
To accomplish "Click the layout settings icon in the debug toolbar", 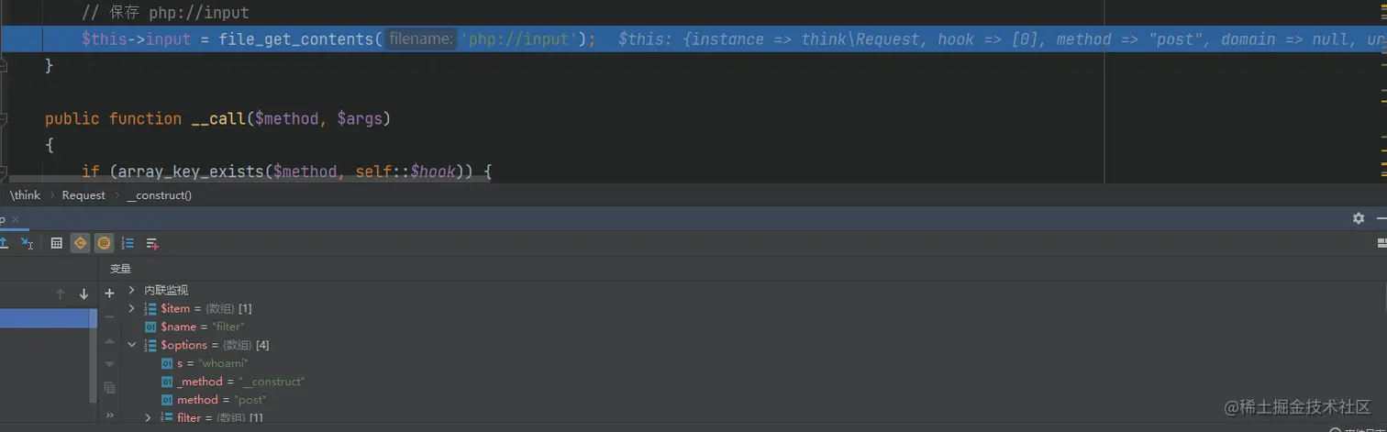I will pos(1381,243).
